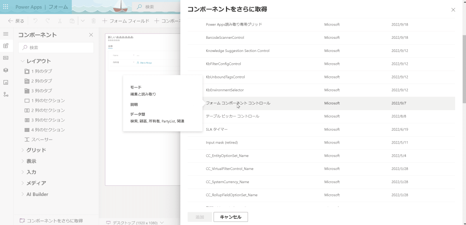
Task: Open the デスクトップ (1920 x 1080) size dropdown
Action: pos(135,223)
